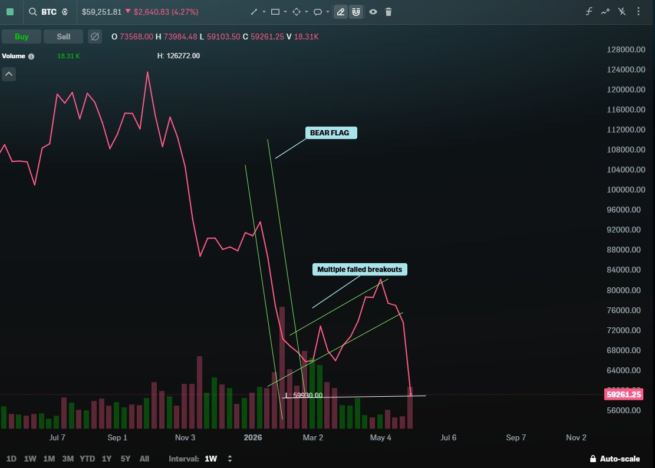Select the 1W time range
This screenshot has height=468, width=655.
coord(30,459)
